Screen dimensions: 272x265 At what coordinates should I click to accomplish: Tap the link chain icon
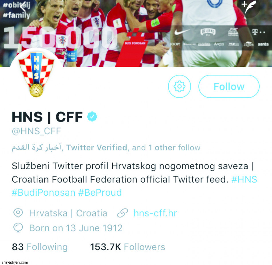[x=123, y=213]
